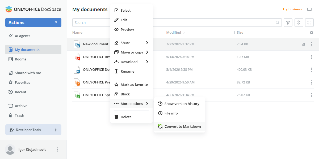The height and width of the screenshot is (159, 319).
Task: Click the 5/4/2026 5:38 PM date
Action: (x=179, y=70)
